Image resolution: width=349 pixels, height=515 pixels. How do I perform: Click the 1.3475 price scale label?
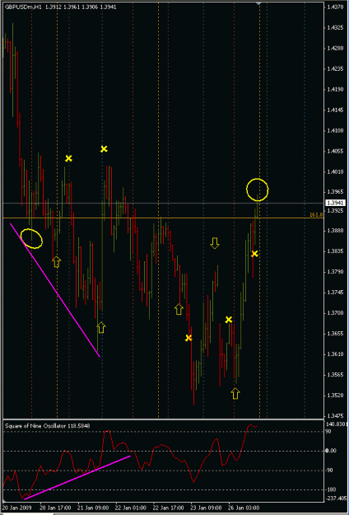point(334,414)
